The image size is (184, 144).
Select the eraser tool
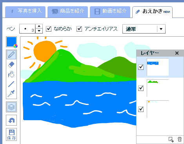click(x=11, y=65)
